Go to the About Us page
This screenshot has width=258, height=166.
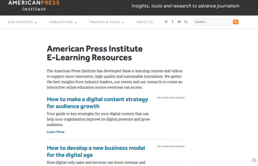(145, 22)
